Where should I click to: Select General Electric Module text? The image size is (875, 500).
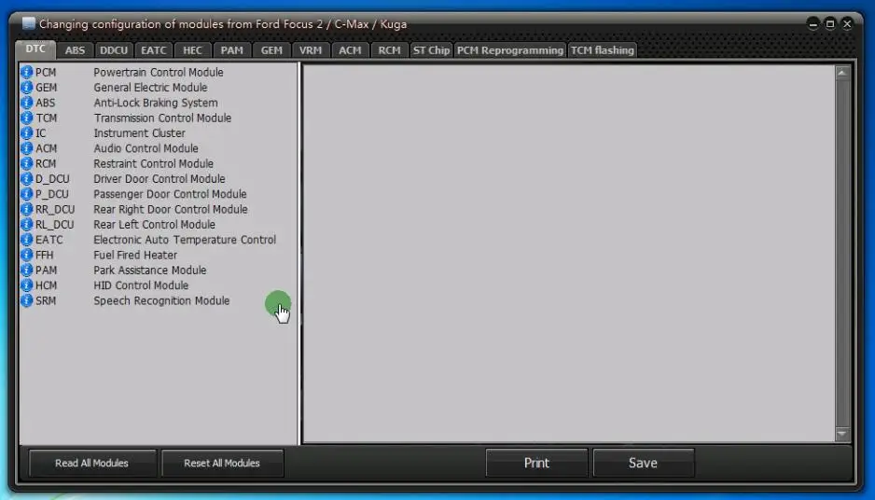150,87
